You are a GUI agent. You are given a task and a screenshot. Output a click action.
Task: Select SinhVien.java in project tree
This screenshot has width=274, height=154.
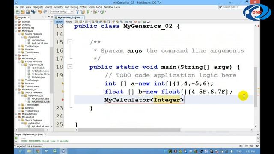pos(38,77)
